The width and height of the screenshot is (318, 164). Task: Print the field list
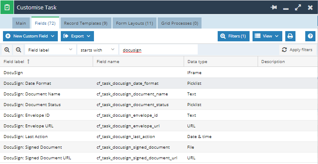click(x=290, y=36)
